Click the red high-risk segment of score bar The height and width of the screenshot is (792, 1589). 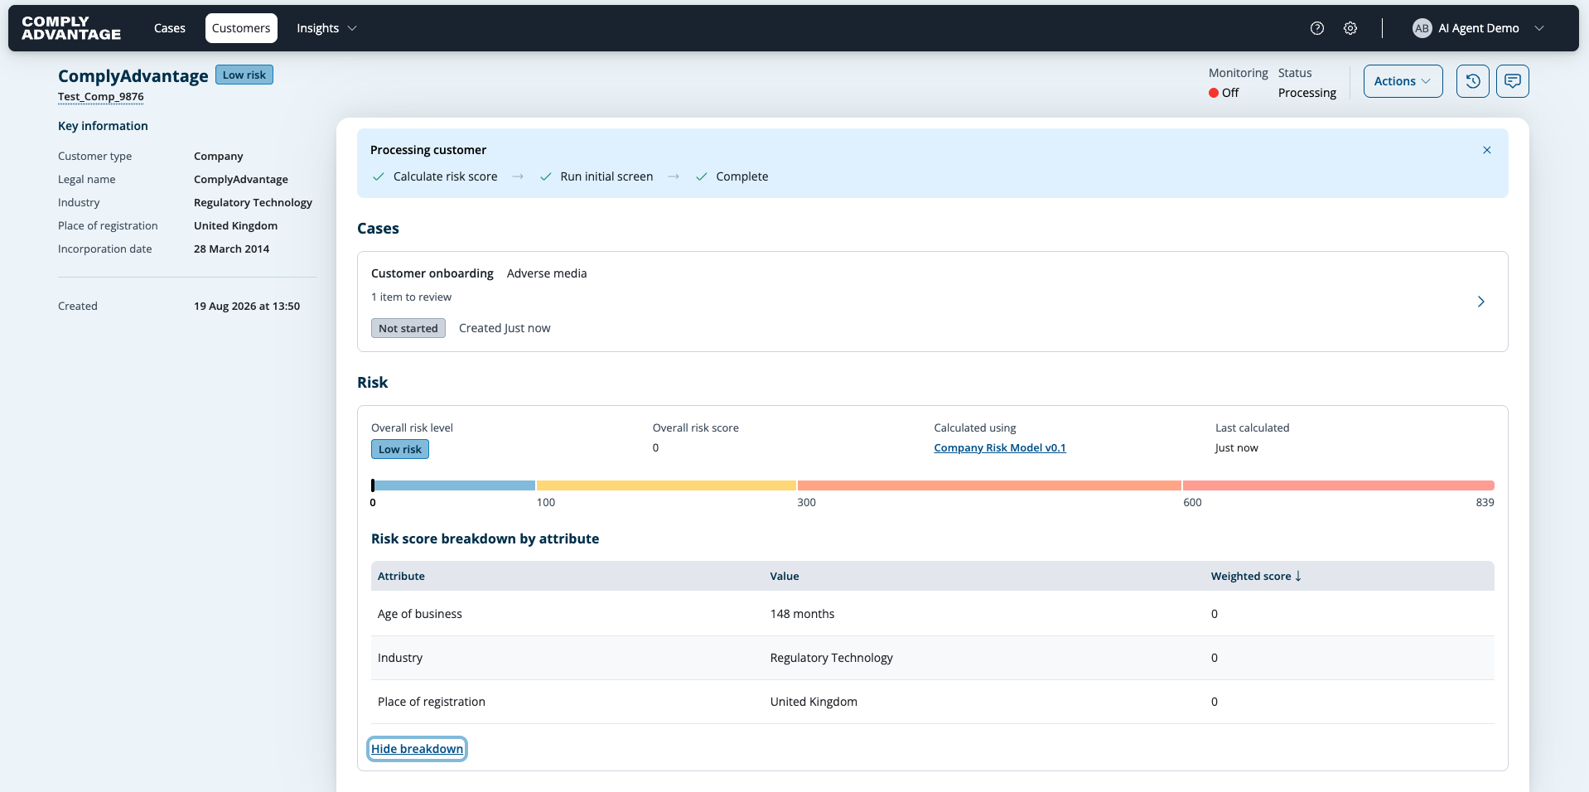1338,485
